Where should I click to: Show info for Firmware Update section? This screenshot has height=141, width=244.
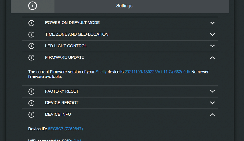click(31, 57)
